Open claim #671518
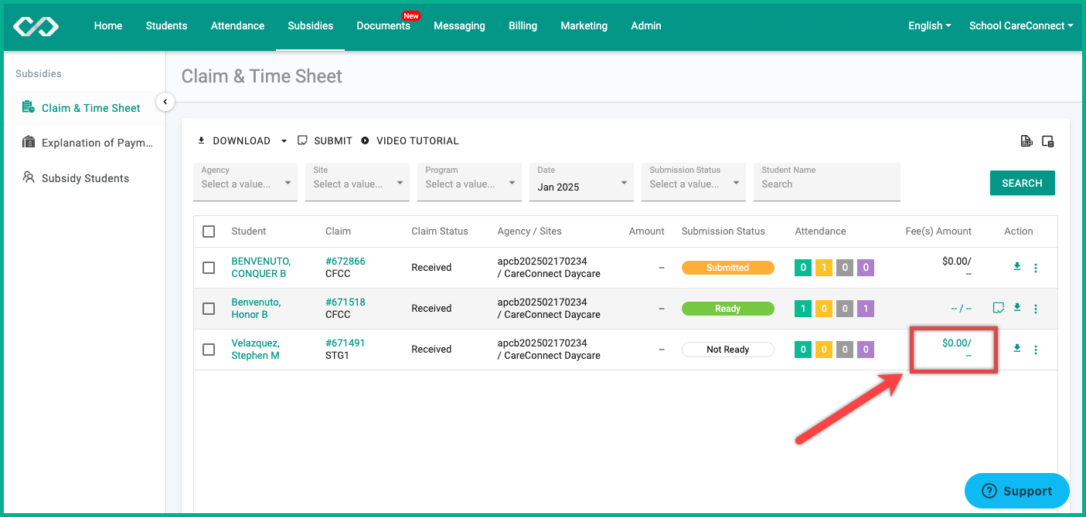 pos(346,302)
